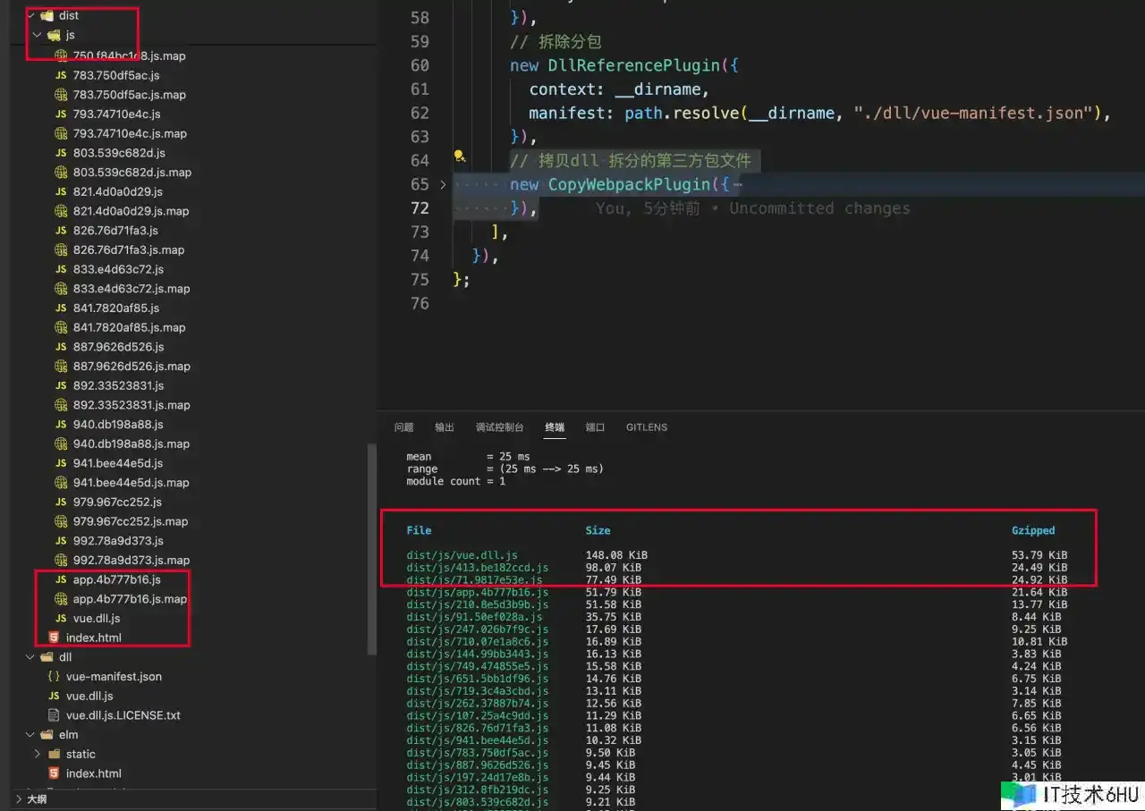This screenshot has width=1145, height=811.
Task: Open dist/js/413.be182ccd.js link in terminal
Action: click(477, 568)
